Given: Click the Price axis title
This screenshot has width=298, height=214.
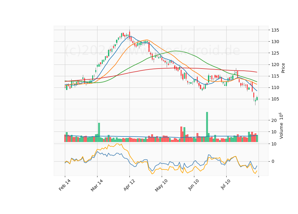Looking at the screenshot, I should (x=283, y=68).
